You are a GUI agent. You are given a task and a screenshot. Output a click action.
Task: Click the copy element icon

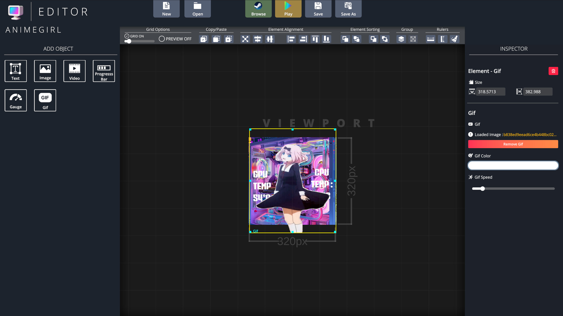[x=204, y=39]
